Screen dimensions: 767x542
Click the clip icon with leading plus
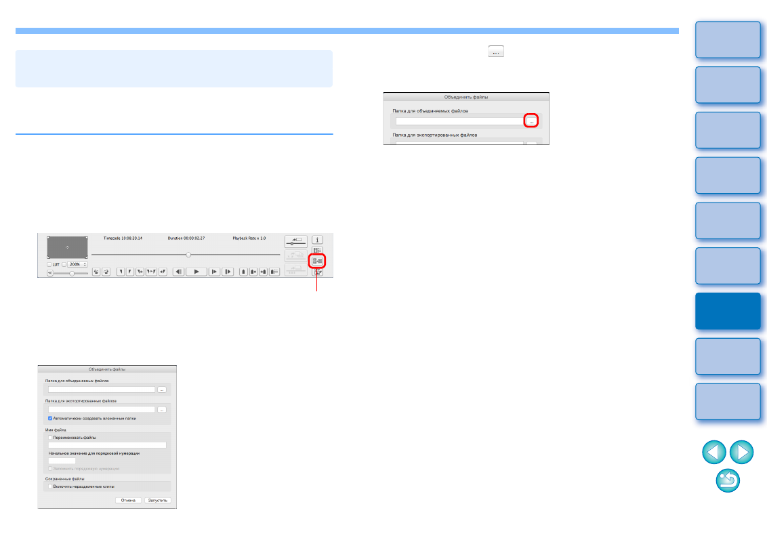tap(263, 272)
